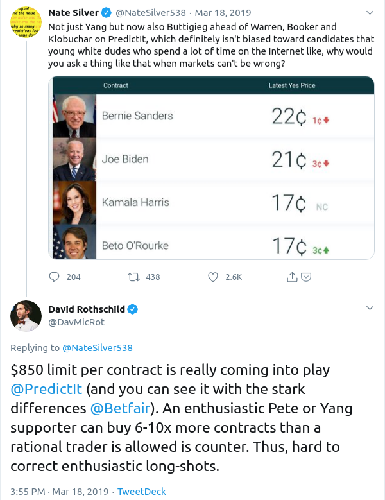Image resolution: width=385 pixels, height=500 pixels.
Task: Click the share upload icon under the tweet
Action: coord(292,277)
